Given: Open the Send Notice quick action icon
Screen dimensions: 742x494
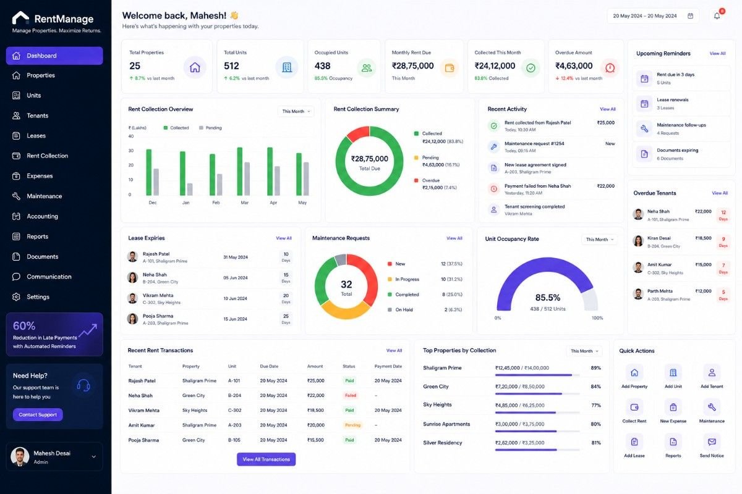Looking at the screenshot, I should click(x=712, y=442).
